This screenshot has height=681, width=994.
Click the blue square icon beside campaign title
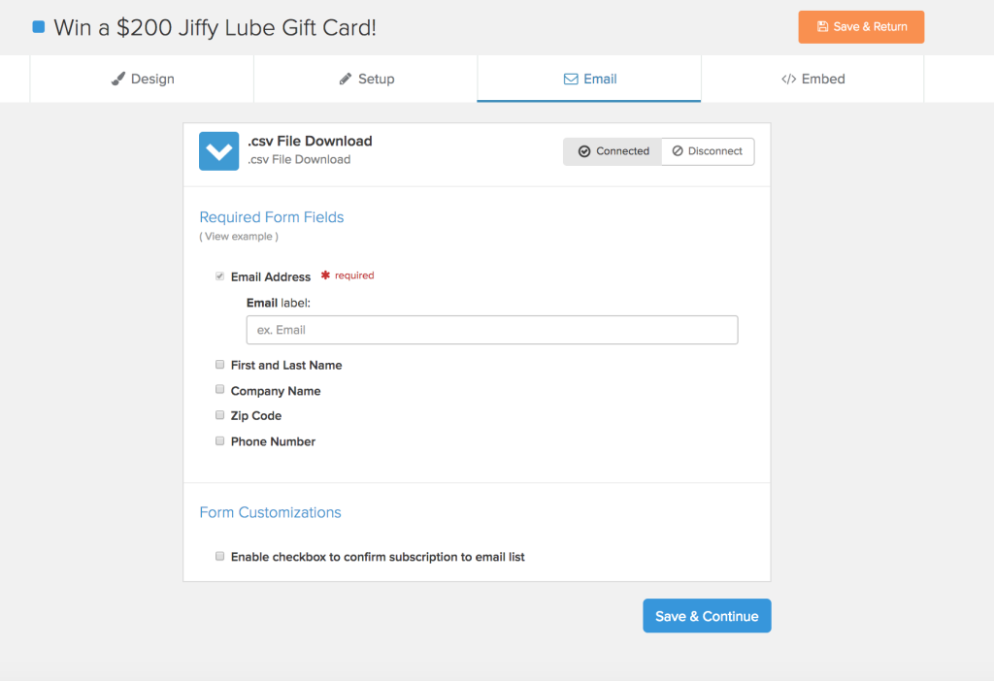click(x=39, y=26)
